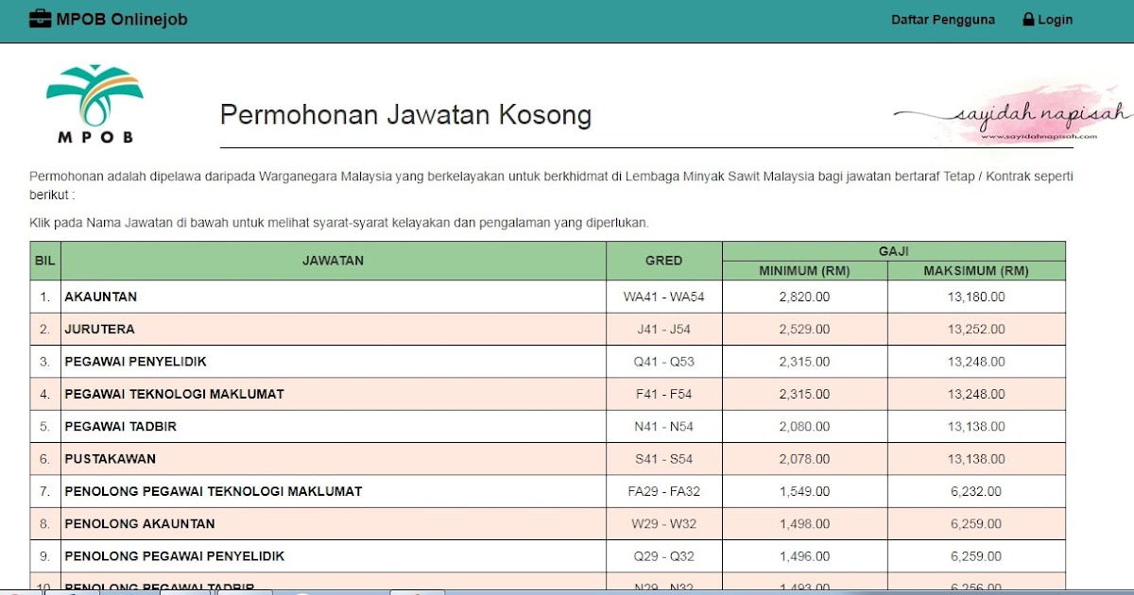
Task: Click the BIL column header
Action: coord(44,261)
